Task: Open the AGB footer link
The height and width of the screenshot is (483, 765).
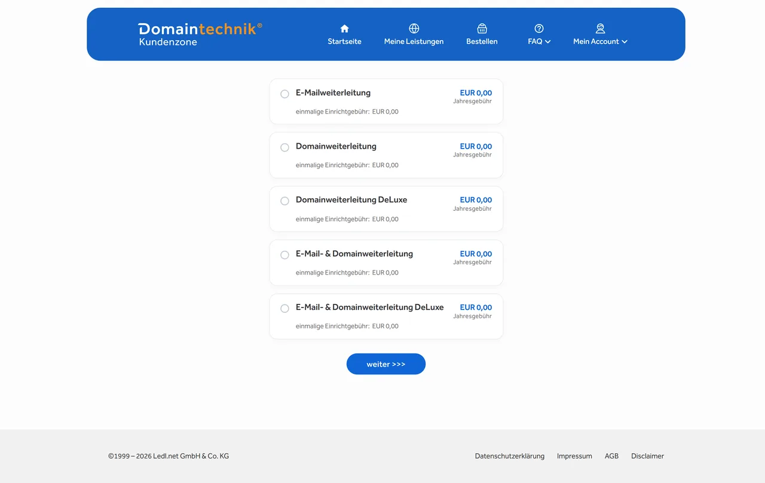Action: (x=611, y=456)
